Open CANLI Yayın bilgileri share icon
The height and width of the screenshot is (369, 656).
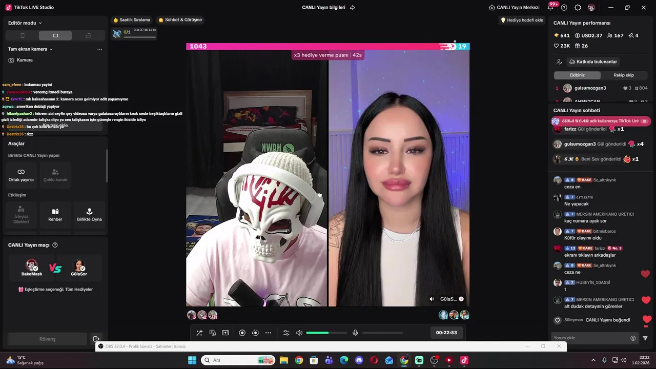[352, 8]
